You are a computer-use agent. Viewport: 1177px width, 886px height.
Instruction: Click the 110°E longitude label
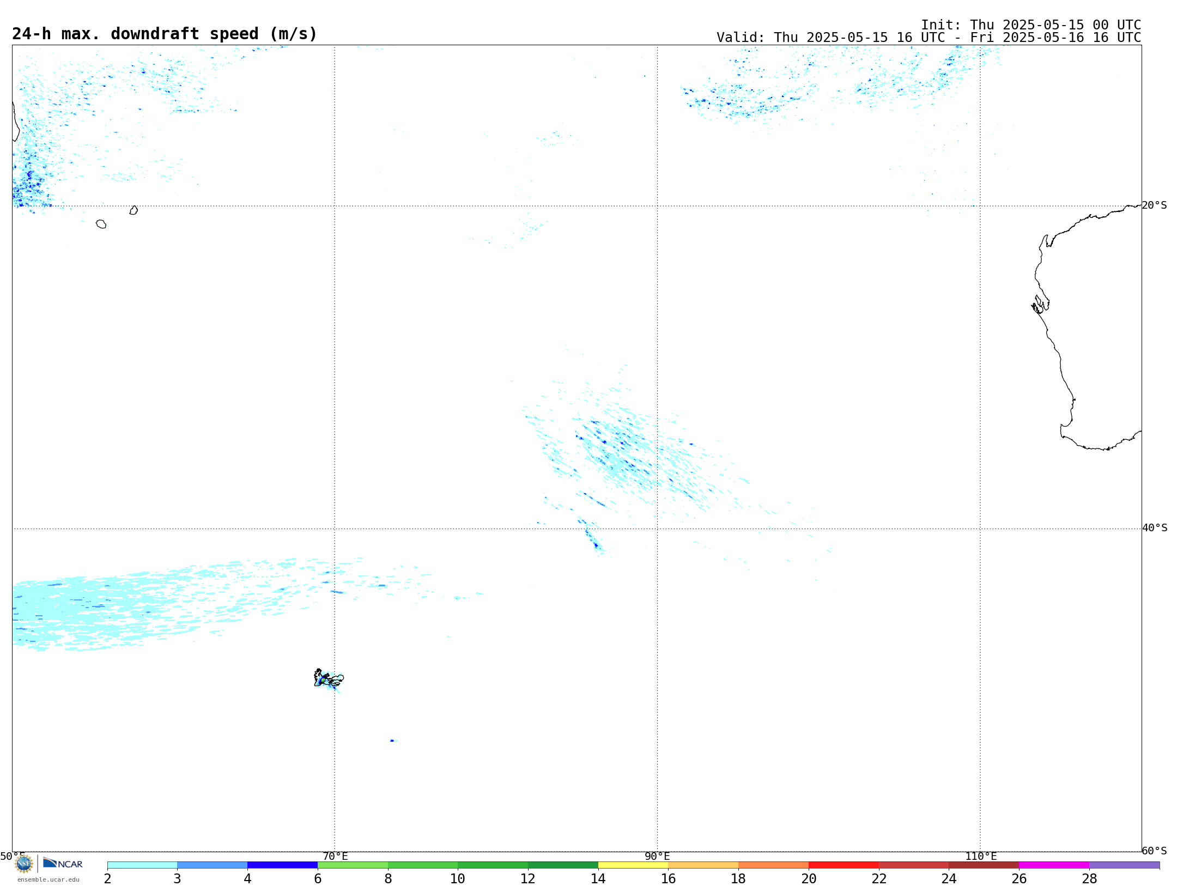pyautogui.click(x=981, y=856)
